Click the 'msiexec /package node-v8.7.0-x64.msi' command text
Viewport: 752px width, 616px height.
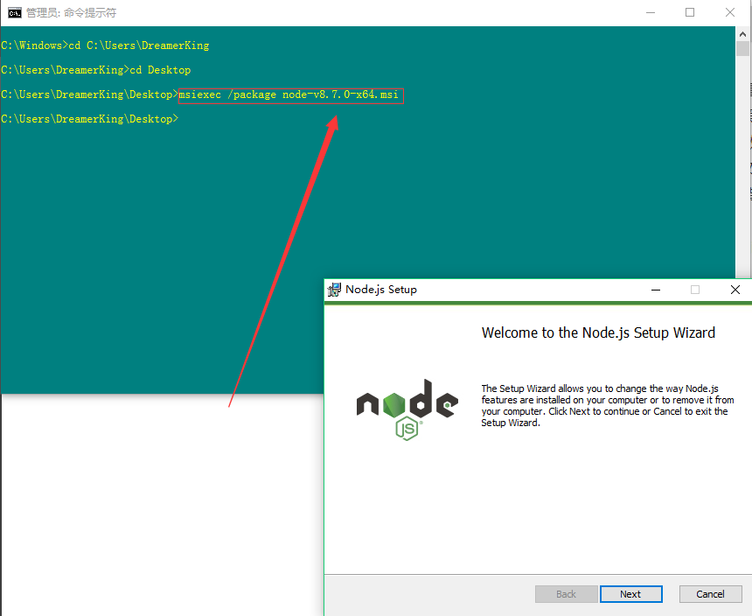point(289,94)
